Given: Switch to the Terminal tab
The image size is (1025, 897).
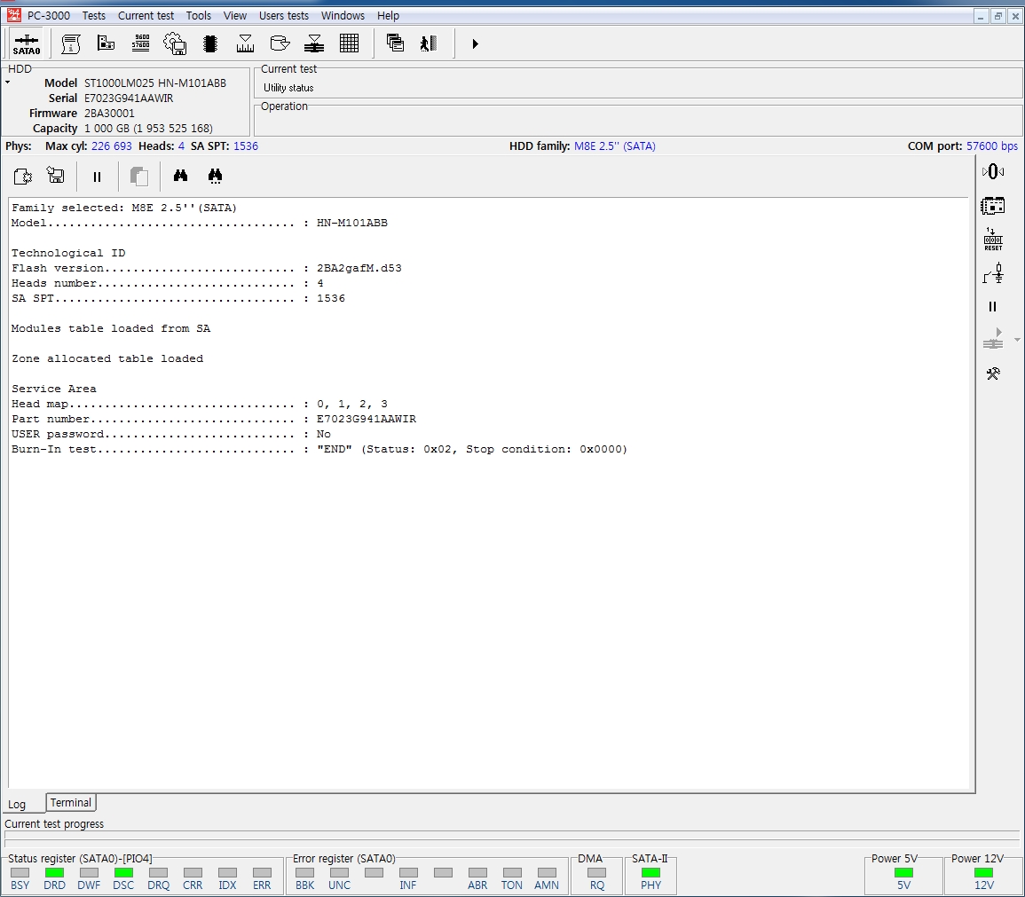Looking at the screenshot, I should [70, 803].
